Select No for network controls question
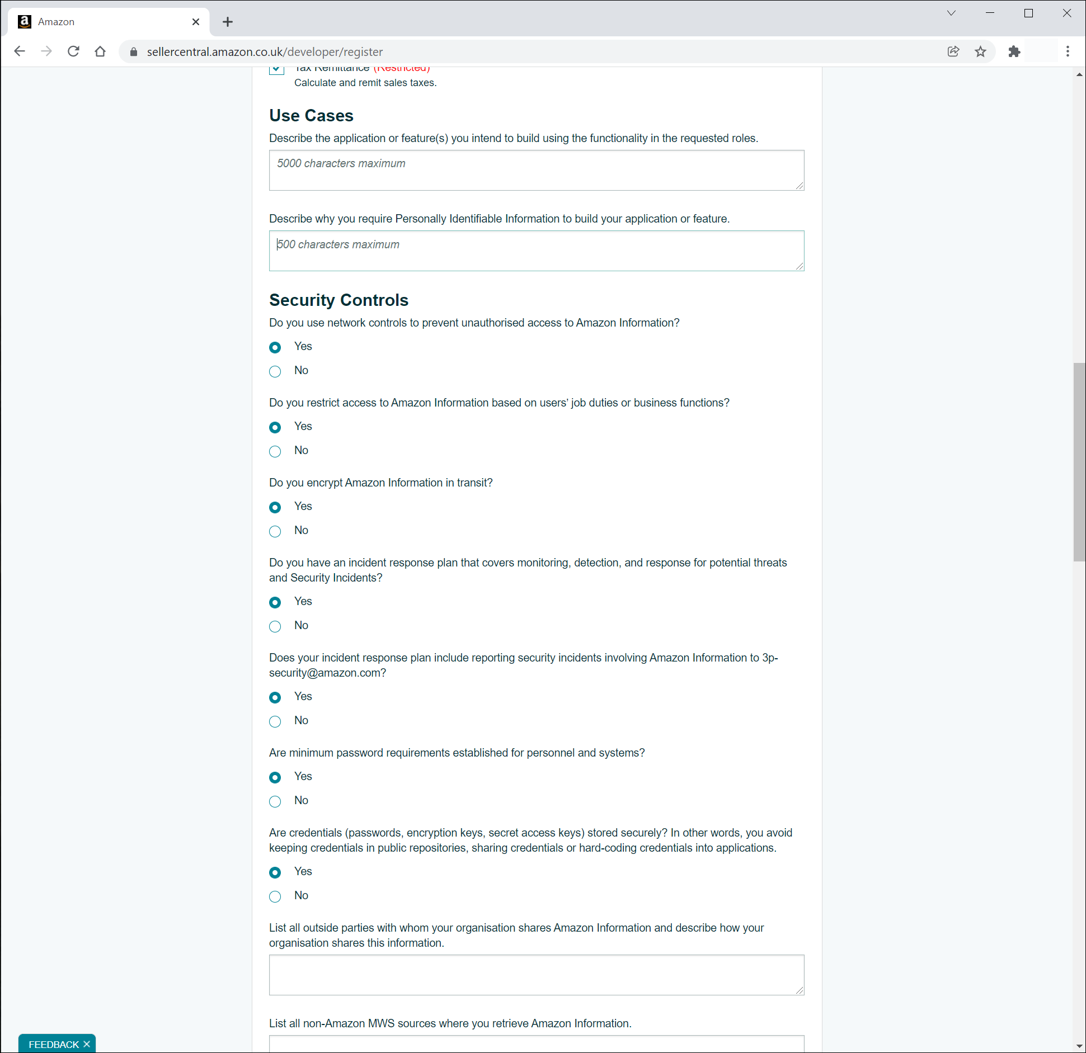This screenshot has height=1053, width=1086. [x=275, y=371]
